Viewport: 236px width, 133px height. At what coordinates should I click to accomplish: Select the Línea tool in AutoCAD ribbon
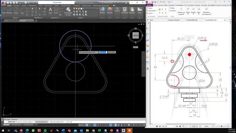click(4, 10)
